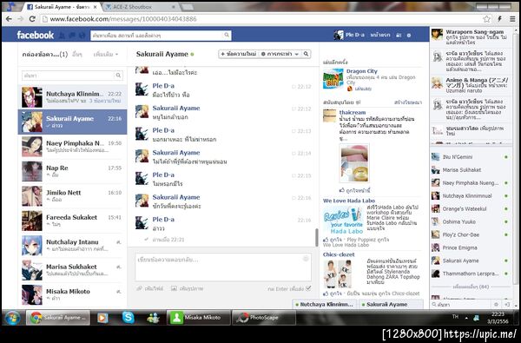Click add photo icon below reply box
The height and width of the screenshot is (343, 521).
point(175,288)
